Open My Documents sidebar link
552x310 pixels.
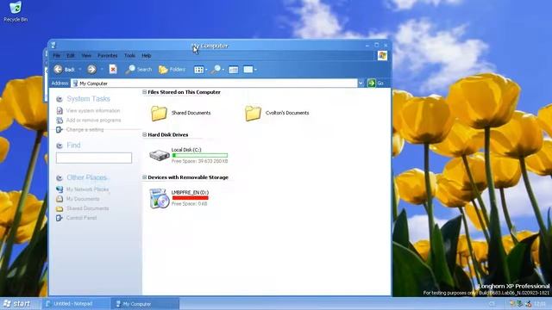pos(83,199)
